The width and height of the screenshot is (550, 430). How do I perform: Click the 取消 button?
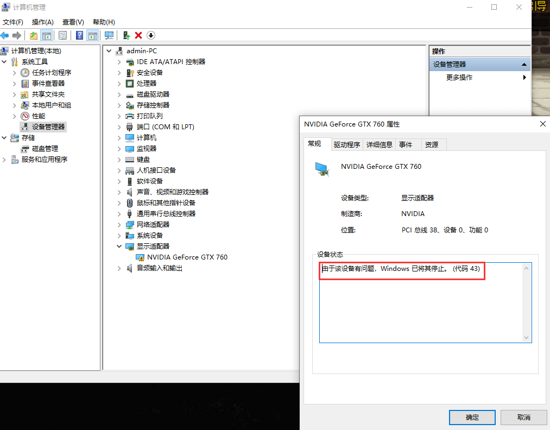tap(523, 417)
